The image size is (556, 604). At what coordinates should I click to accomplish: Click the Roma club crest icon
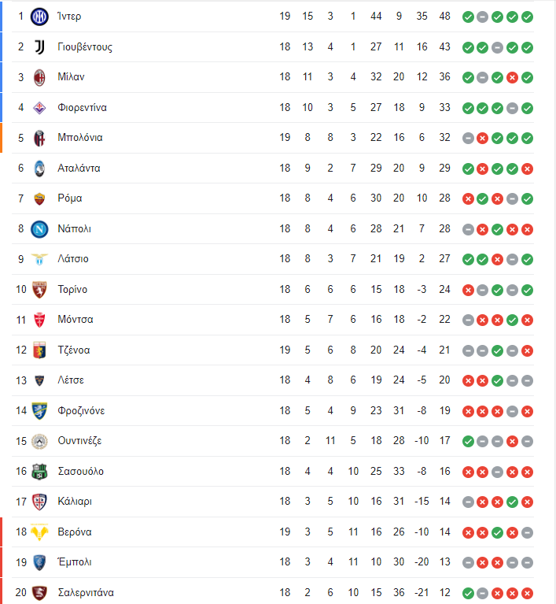pos(39,198)
